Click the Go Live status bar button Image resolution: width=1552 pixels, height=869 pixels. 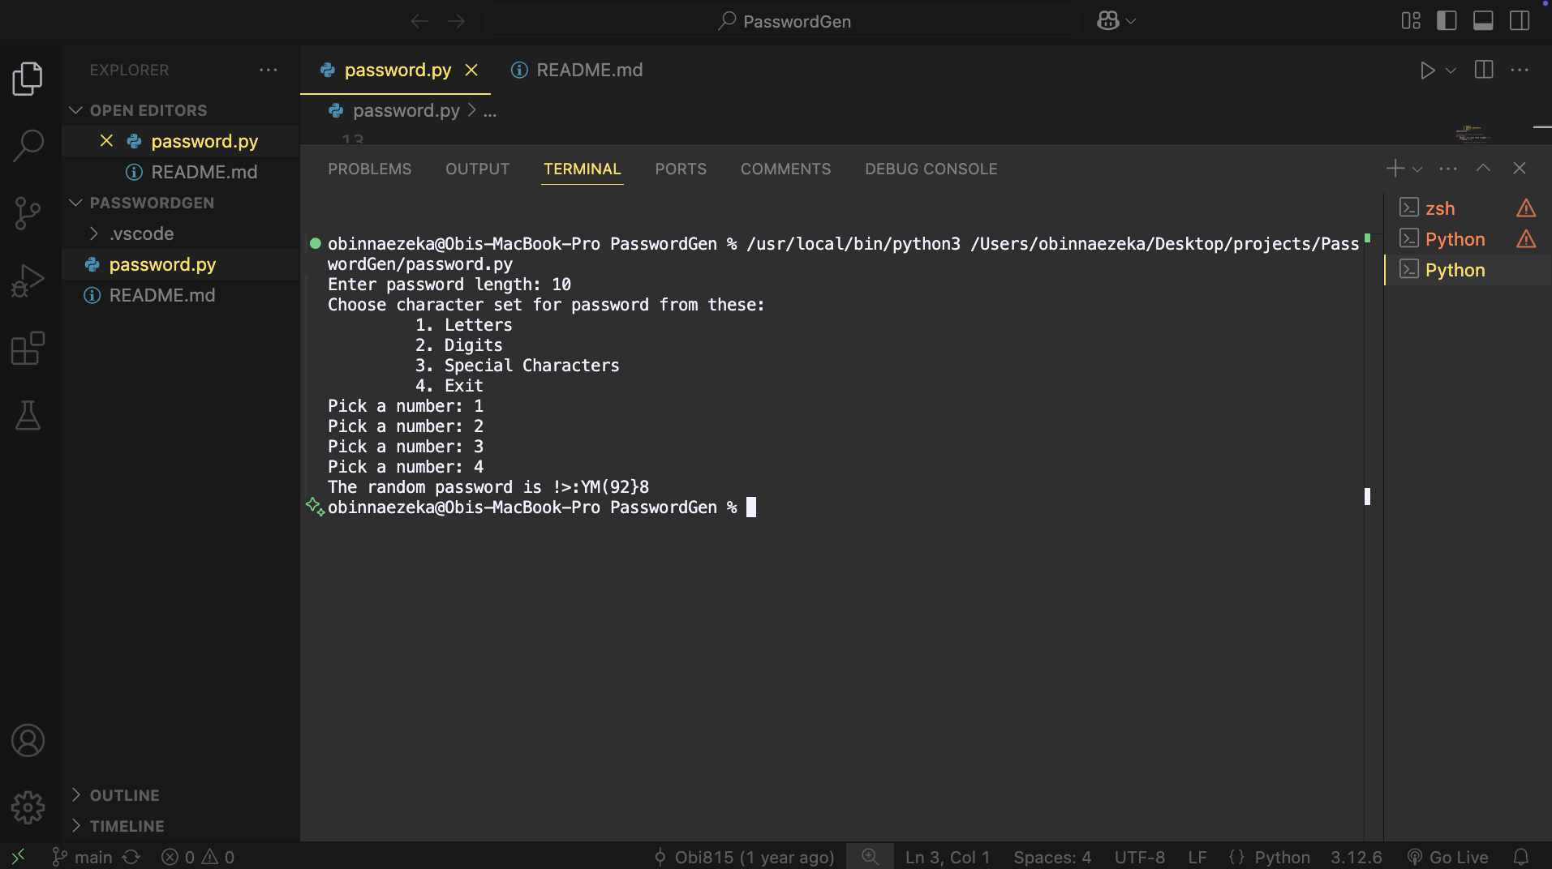click(x=1449, y=857)
